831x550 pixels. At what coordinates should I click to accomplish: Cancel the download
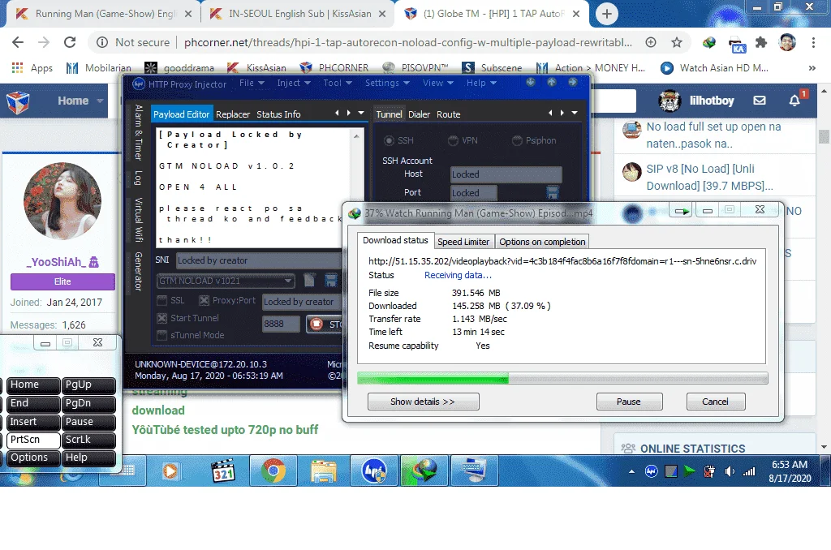click(x=716, y=402)
